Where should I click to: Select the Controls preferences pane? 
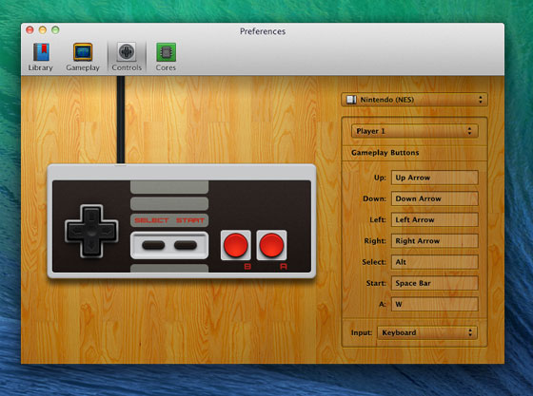pyautogui.click(x=127, y=57)
